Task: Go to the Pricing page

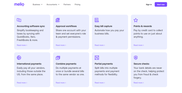Action: [x=77, y=4]
